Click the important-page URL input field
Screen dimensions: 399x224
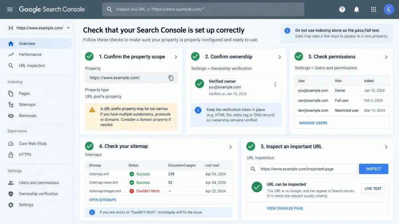[x=302, y=169]
